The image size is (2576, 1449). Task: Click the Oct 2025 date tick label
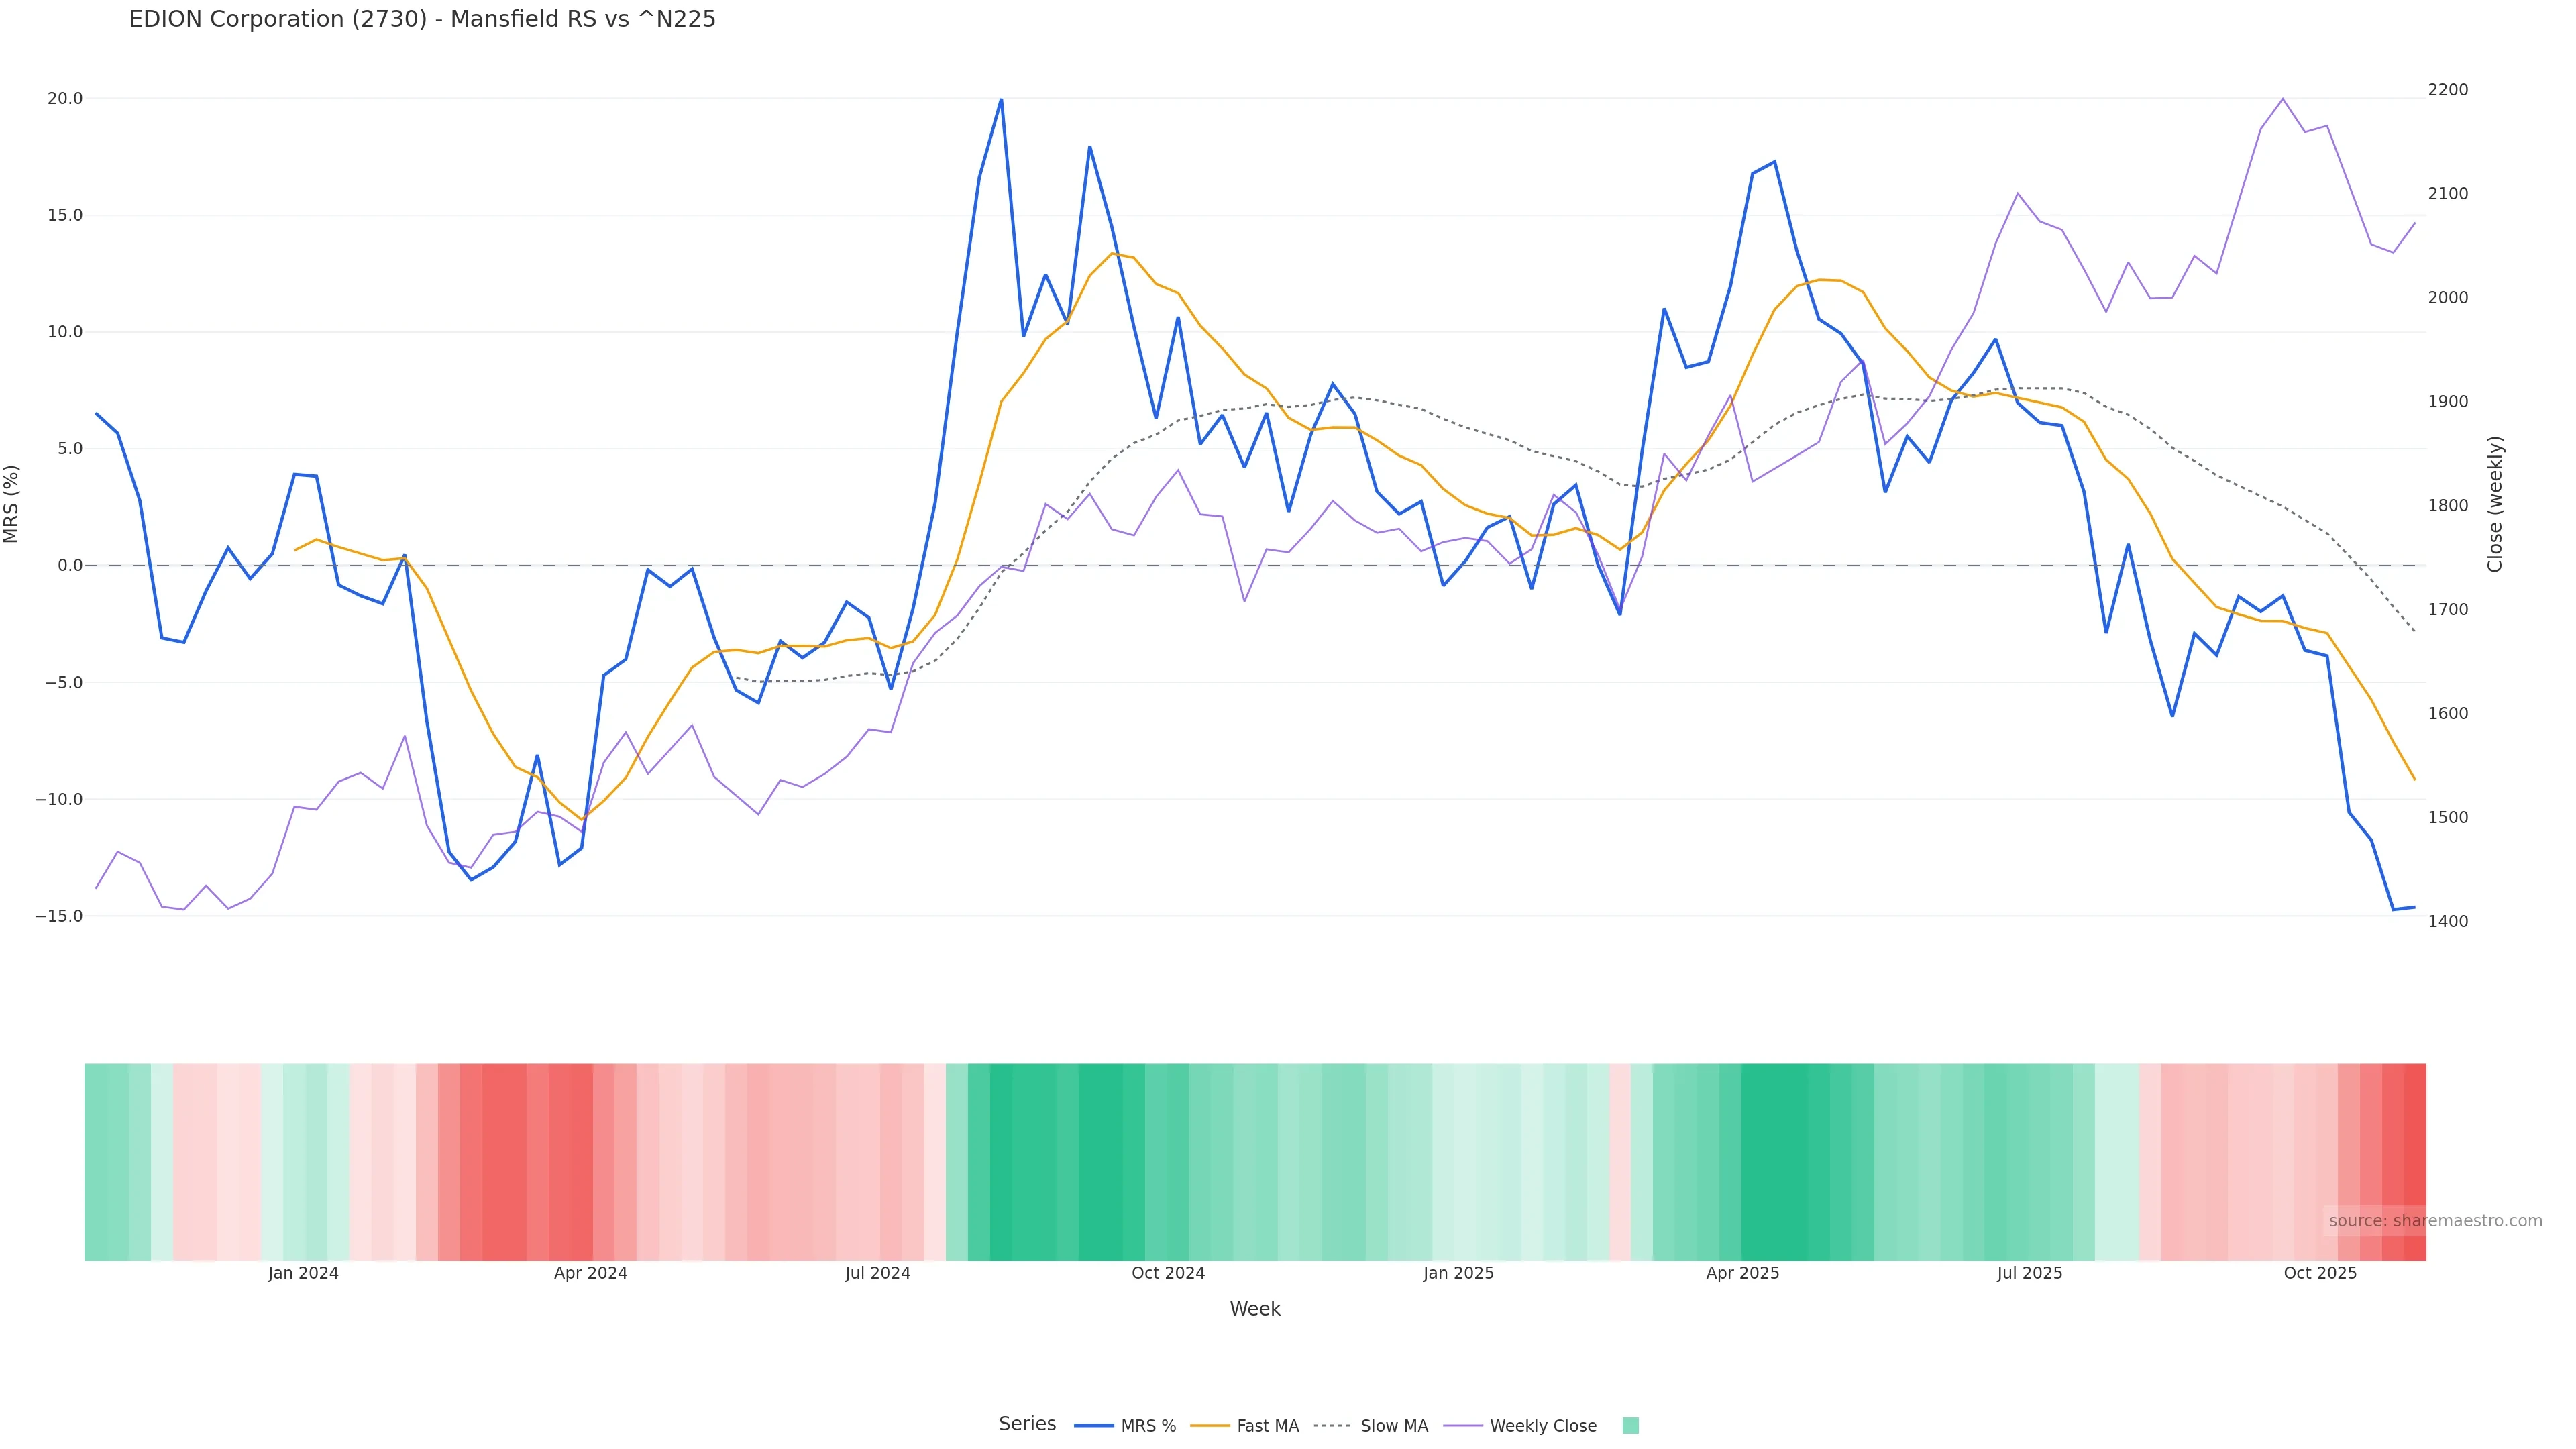click(2320, 1273)
